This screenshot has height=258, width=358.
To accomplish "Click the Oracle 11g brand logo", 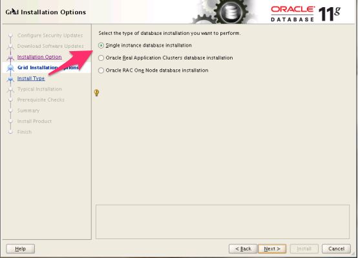I will (306, 14).
